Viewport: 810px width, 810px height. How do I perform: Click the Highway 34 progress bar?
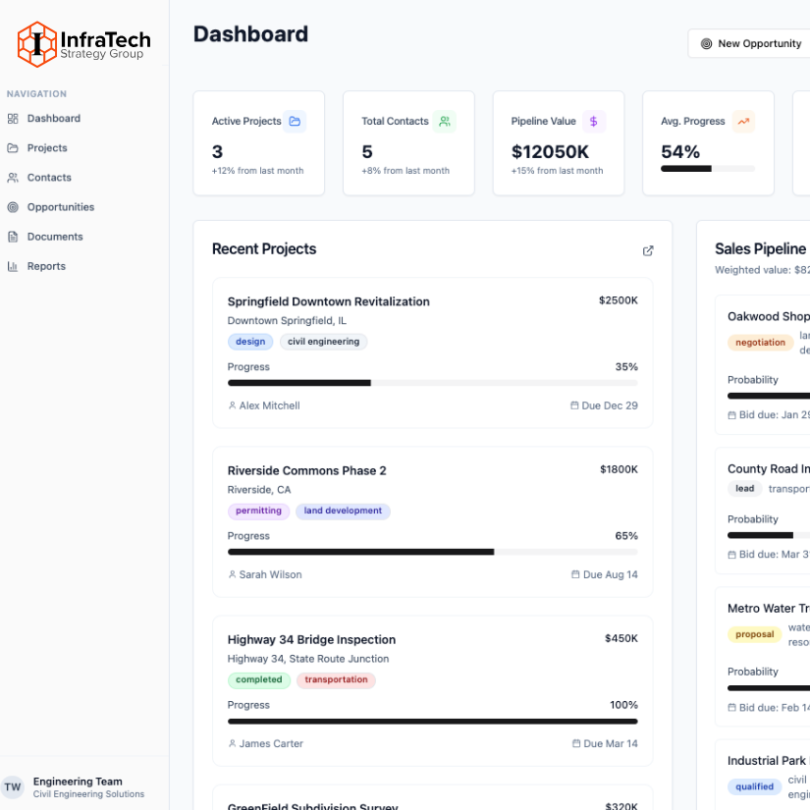coord(432,721)
